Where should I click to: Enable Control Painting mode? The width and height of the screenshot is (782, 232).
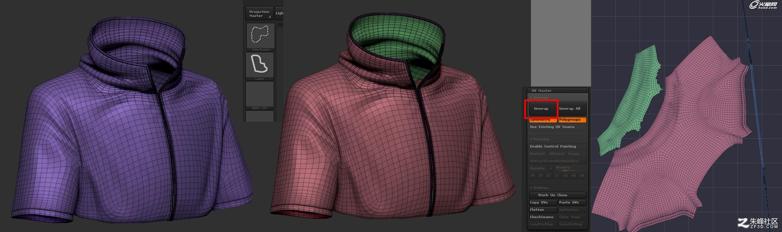pyautogui.click(x=557, y=146)
